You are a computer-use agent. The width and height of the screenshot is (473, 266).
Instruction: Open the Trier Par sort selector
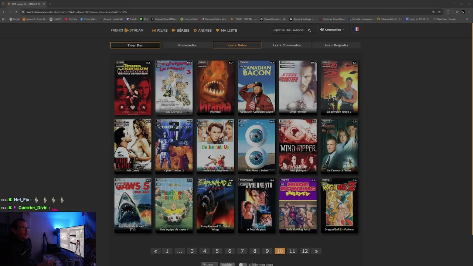coord(135,45)
